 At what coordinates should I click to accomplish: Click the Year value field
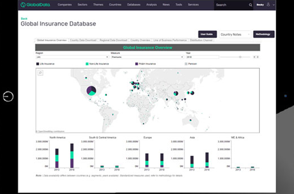202,57
